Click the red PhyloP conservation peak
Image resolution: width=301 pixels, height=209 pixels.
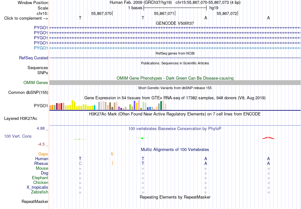pos(268,138)
